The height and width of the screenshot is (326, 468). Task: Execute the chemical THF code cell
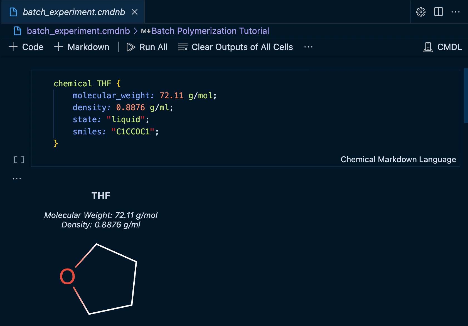(x=19, y=160)
